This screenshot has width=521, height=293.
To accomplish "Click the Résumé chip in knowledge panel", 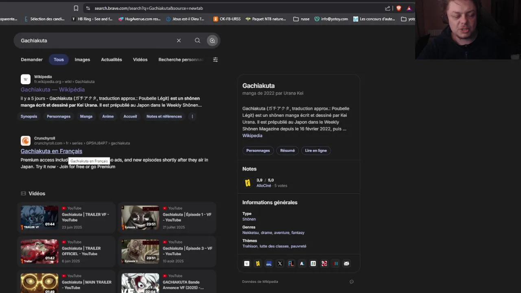I will tap(287, 151).
